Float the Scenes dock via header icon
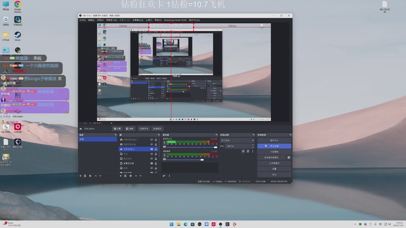This screenshot has height=228, width=406. point(116,135)
